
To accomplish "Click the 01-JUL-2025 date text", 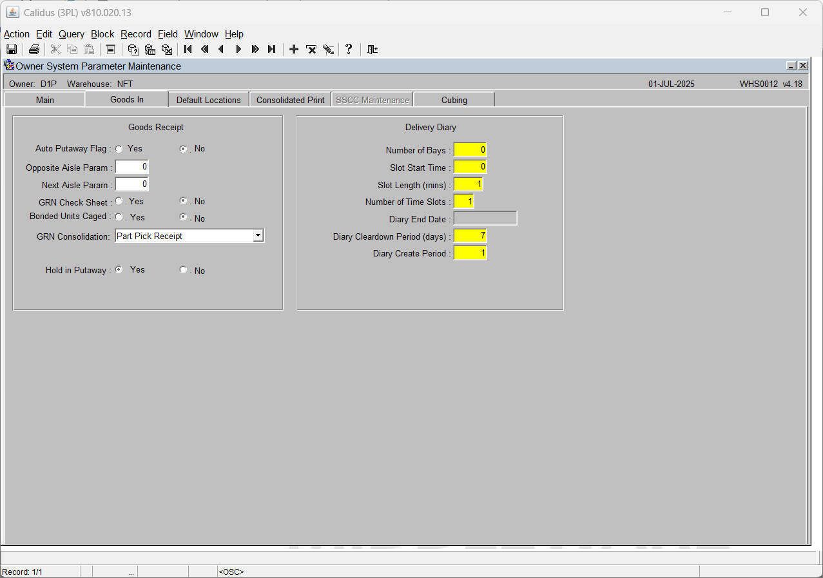I will coord(672,84).
